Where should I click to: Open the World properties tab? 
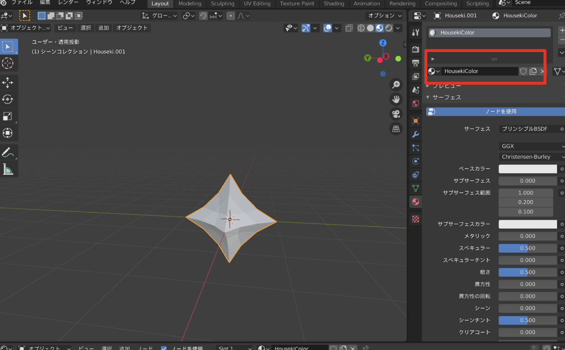tap(415, 104)
